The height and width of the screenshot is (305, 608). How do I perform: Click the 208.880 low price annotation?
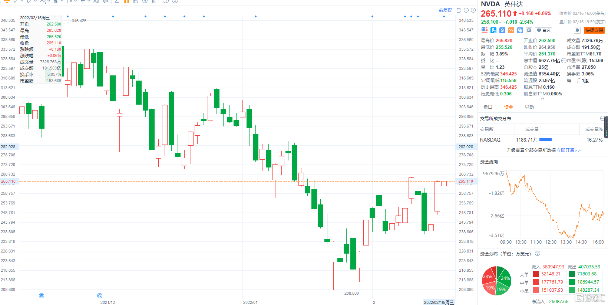pyautogui.click(x=351, y=293)
